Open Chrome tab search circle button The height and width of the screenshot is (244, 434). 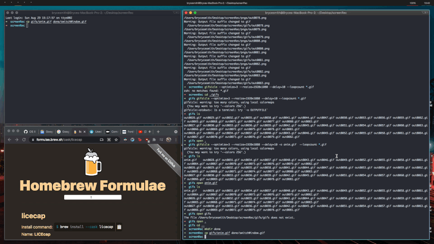pos(176,131)
